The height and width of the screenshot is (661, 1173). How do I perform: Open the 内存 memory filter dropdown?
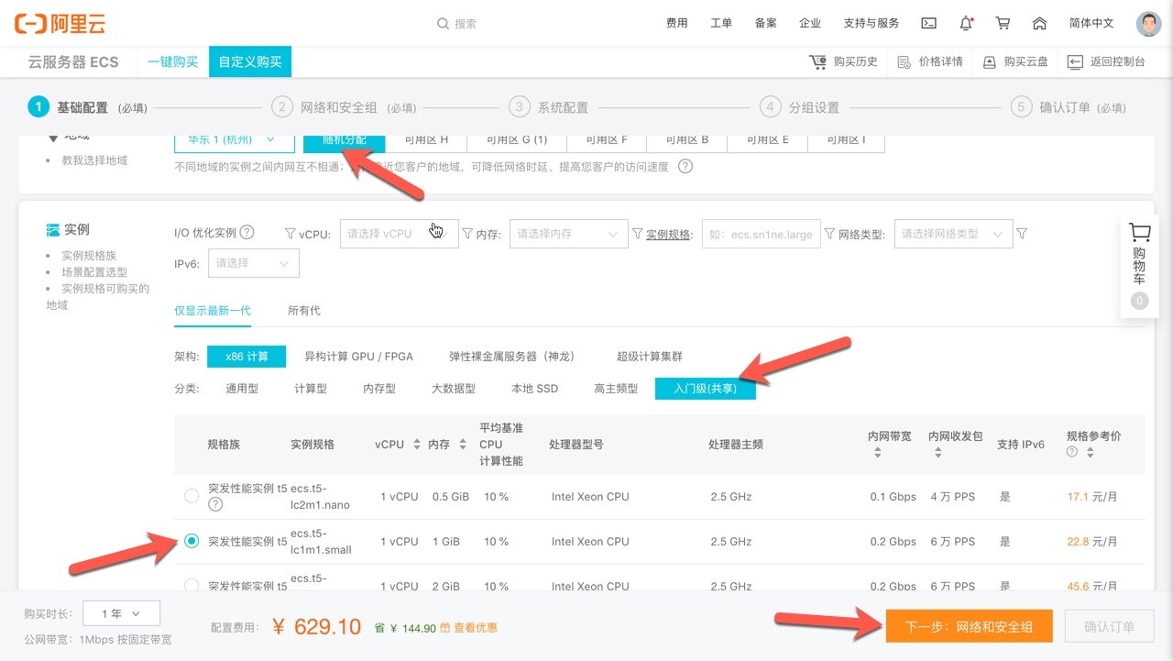point(568,234)
